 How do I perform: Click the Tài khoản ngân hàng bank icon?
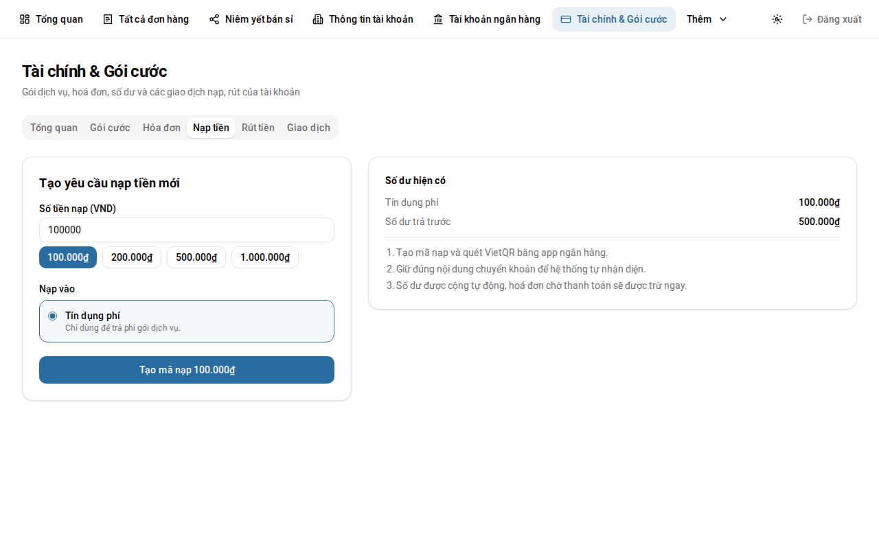(438, 19)
